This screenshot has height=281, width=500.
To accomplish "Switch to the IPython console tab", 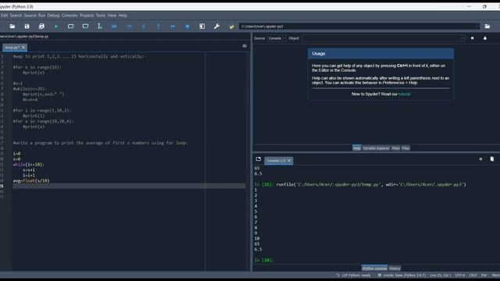I will [x=374, y=269].
